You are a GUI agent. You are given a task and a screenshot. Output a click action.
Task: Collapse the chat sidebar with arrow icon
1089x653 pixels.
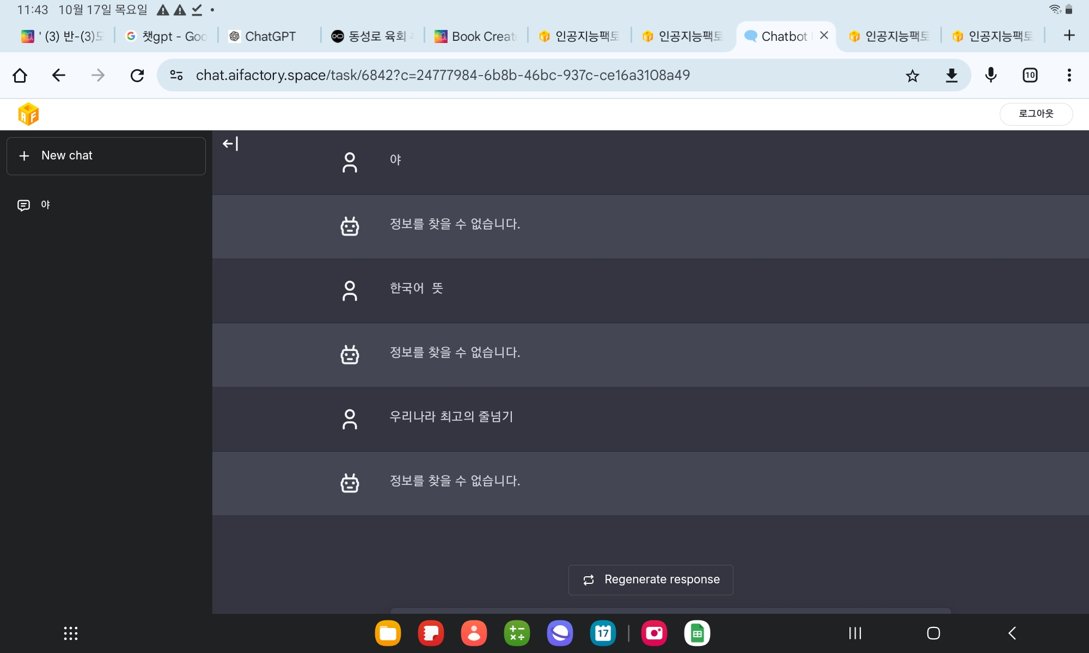coord(230,144)
